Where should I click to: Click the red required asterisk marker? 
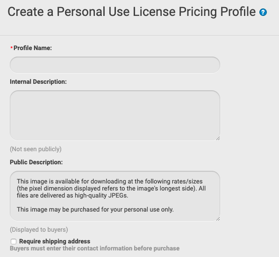pyautogui.click(x=12, y=48)
